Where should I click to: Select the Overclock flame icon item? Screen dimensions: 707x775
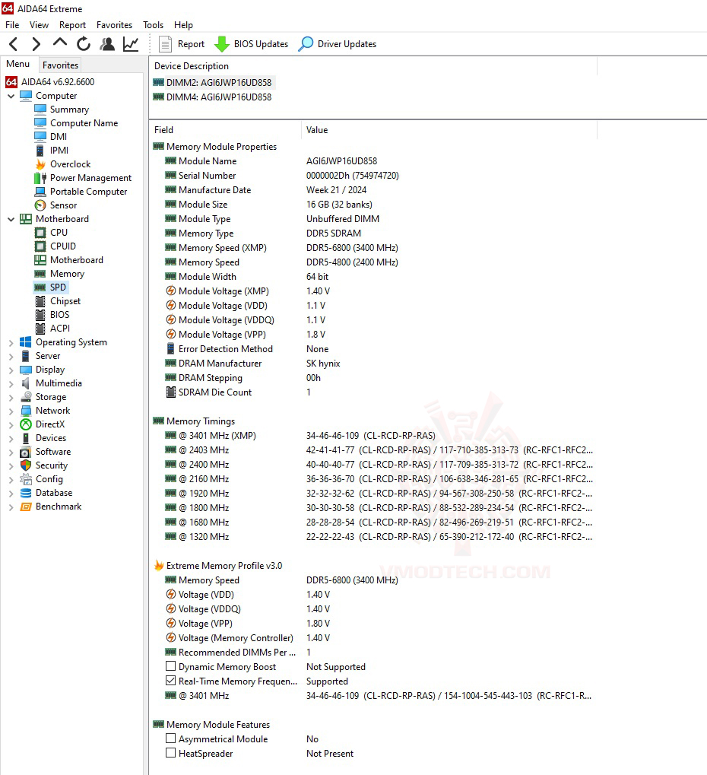point(40,164)
